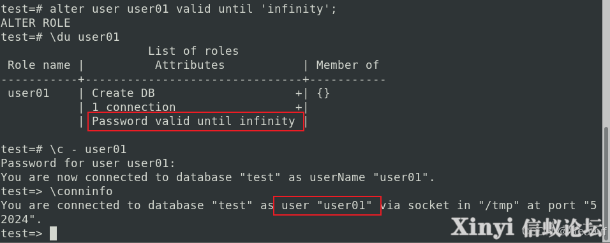Click the 'Member of' column header
Viewport: 610px width, 243px height.
coord(347,65)
